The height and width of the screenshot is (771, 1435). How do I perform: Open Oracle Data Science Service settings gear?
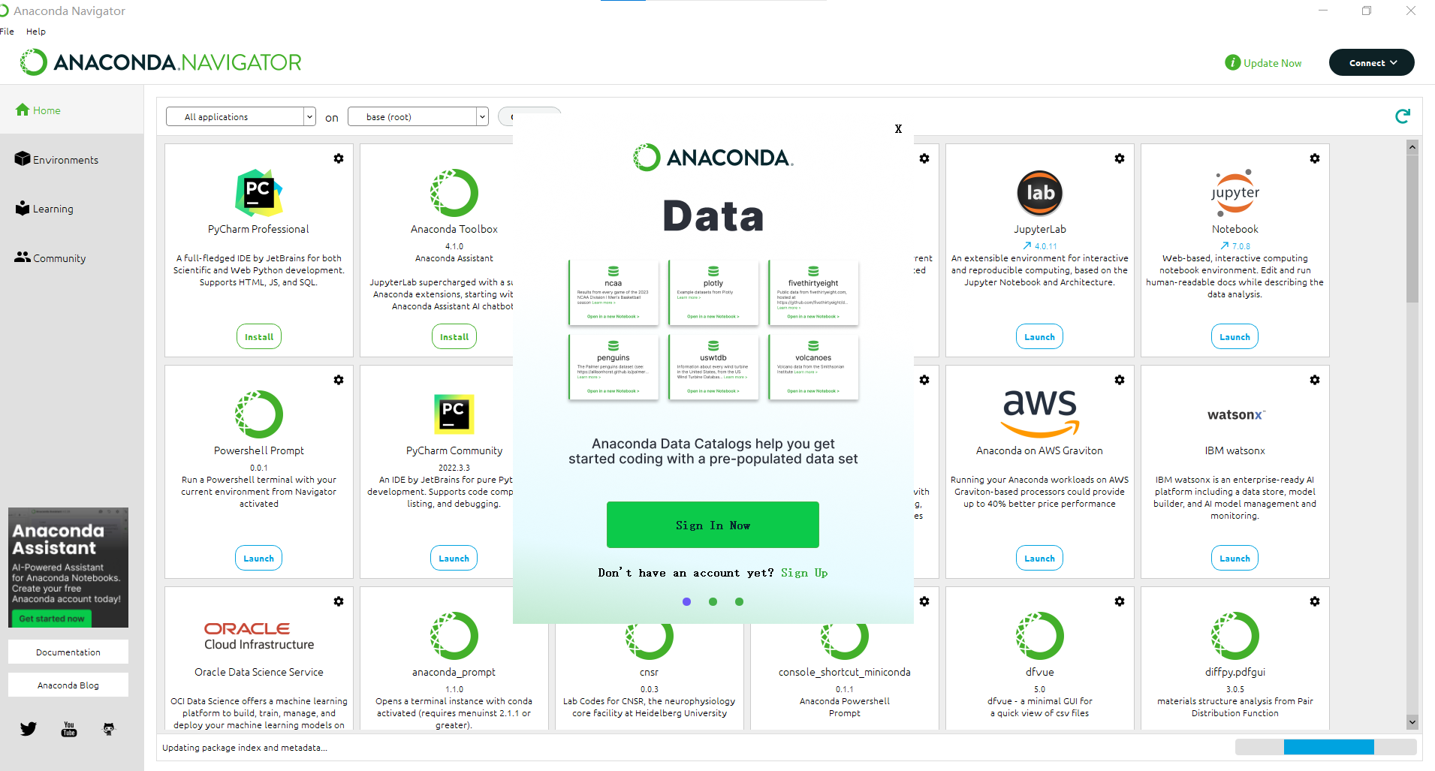pos(339,601)
